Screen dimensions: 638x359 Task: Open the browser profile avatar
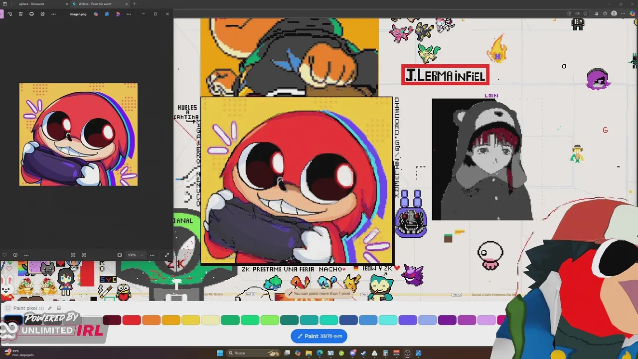pos(614,13)
